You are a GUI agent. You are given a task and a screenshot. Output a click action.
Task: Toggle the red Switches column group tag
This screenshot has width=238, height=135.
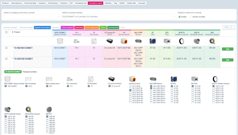click(x=79, y=27)
